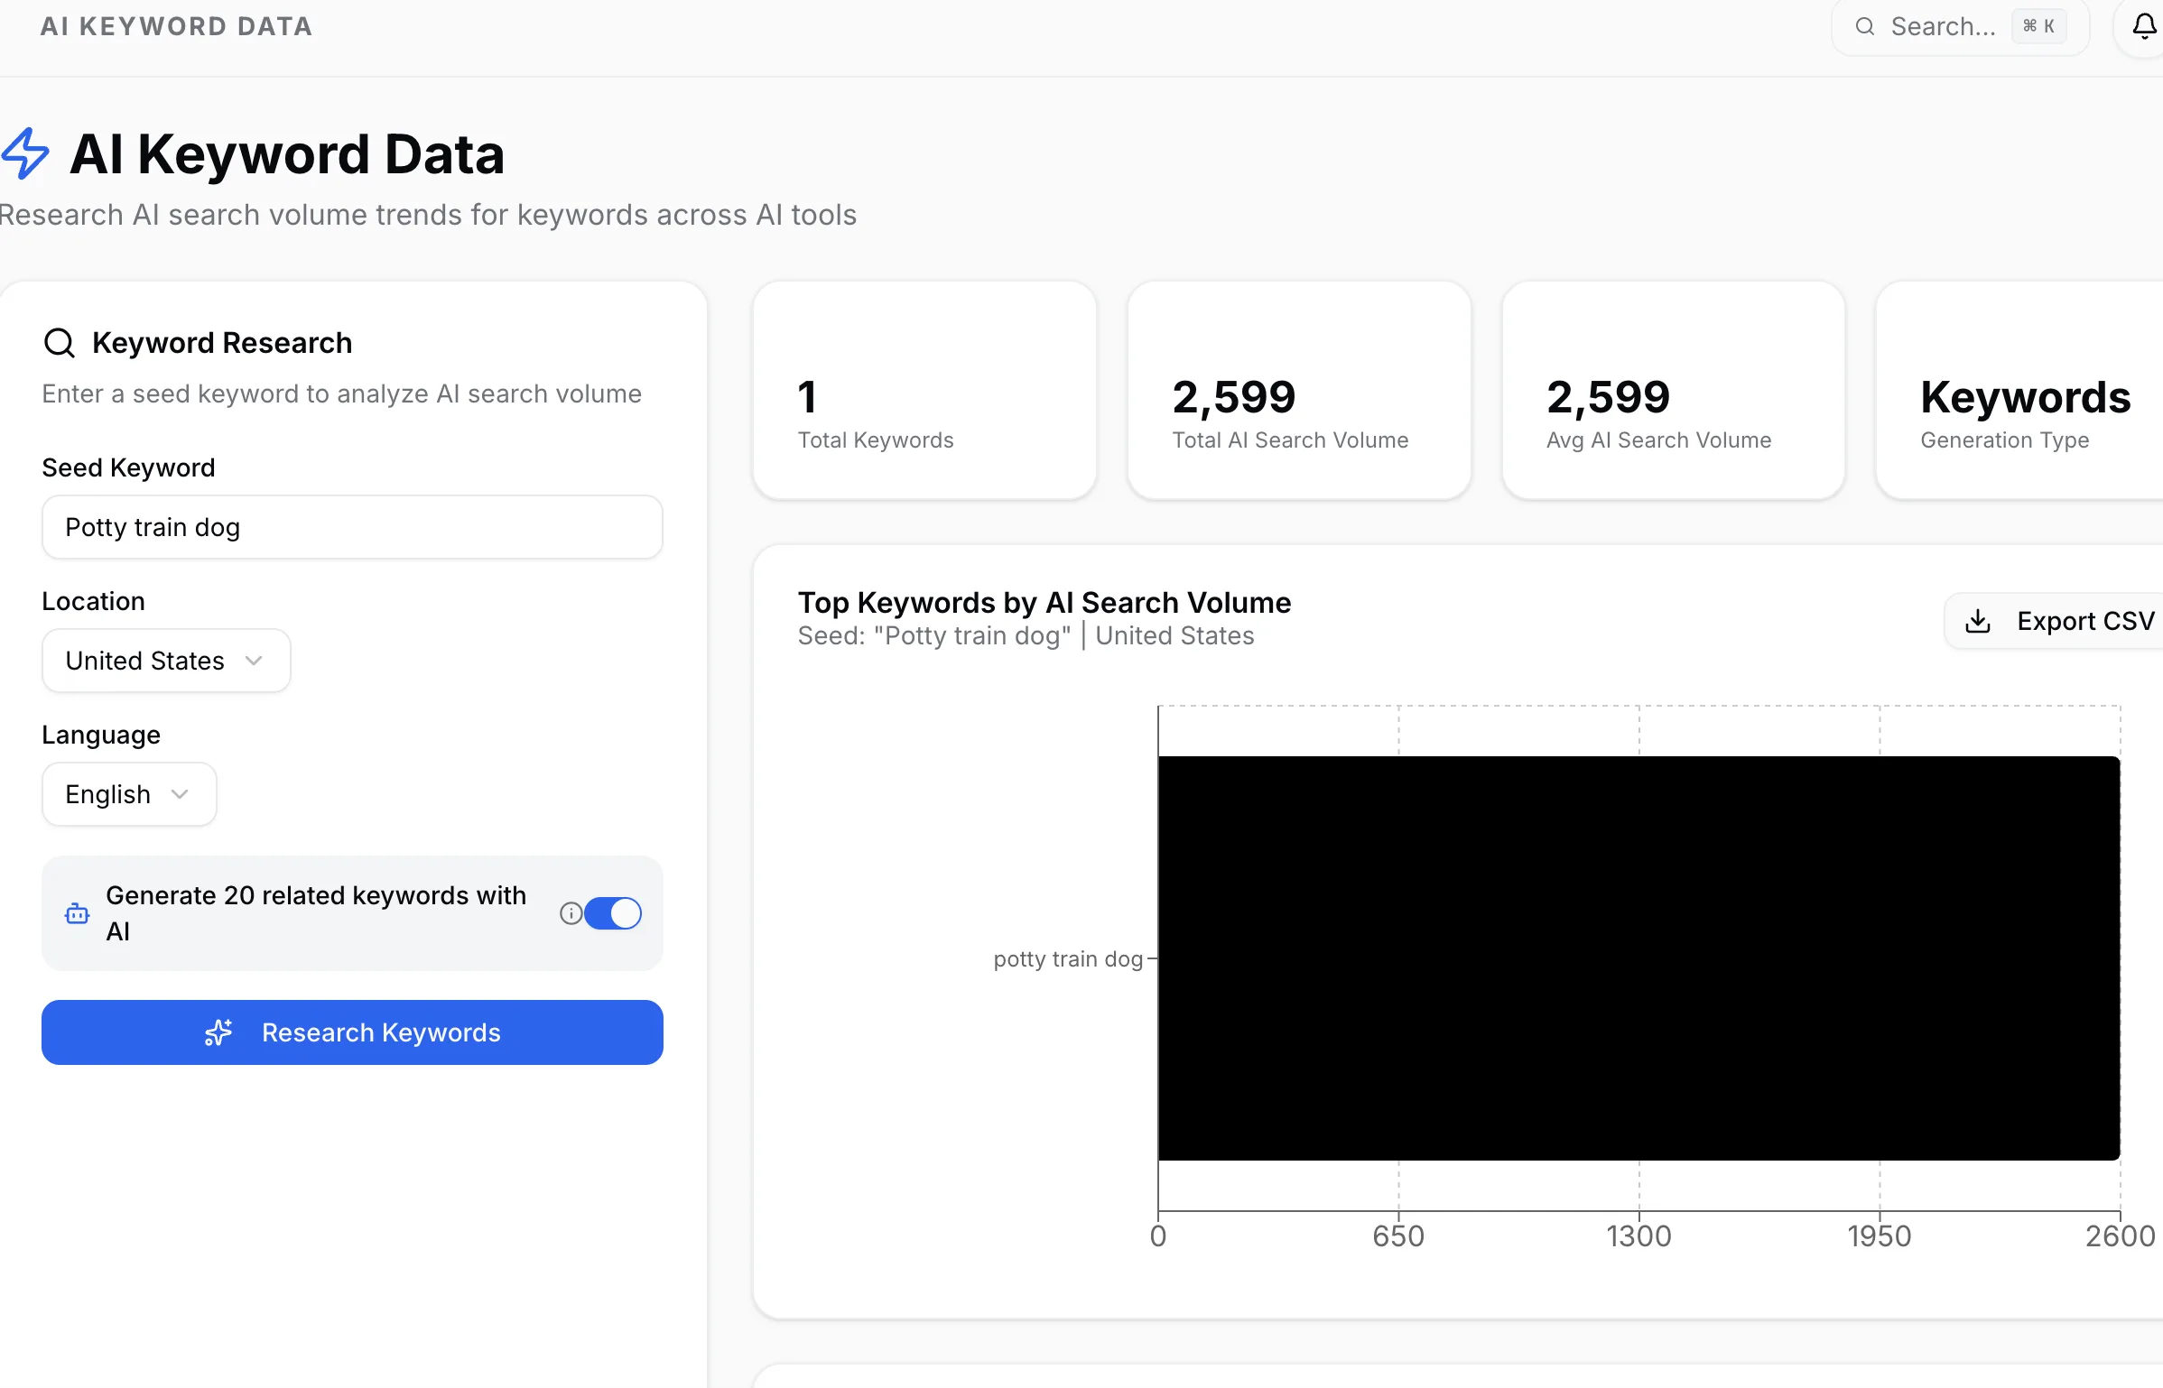The width and height of the screenshot is (2163, 1388).
Task: Click the Export CSV button
Action: [2067, 621]
